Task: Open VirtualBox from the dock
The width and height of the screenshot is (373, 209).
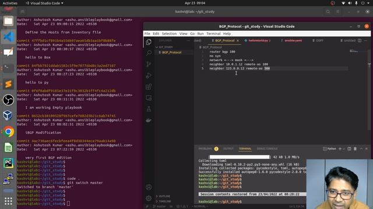Action: (x=8, y=116)
